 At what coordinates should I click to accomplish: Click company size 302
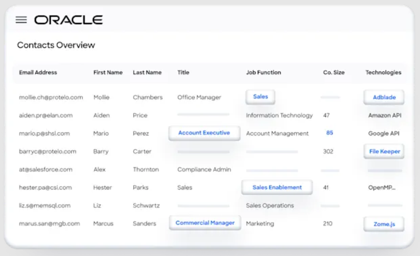point(328,152)
